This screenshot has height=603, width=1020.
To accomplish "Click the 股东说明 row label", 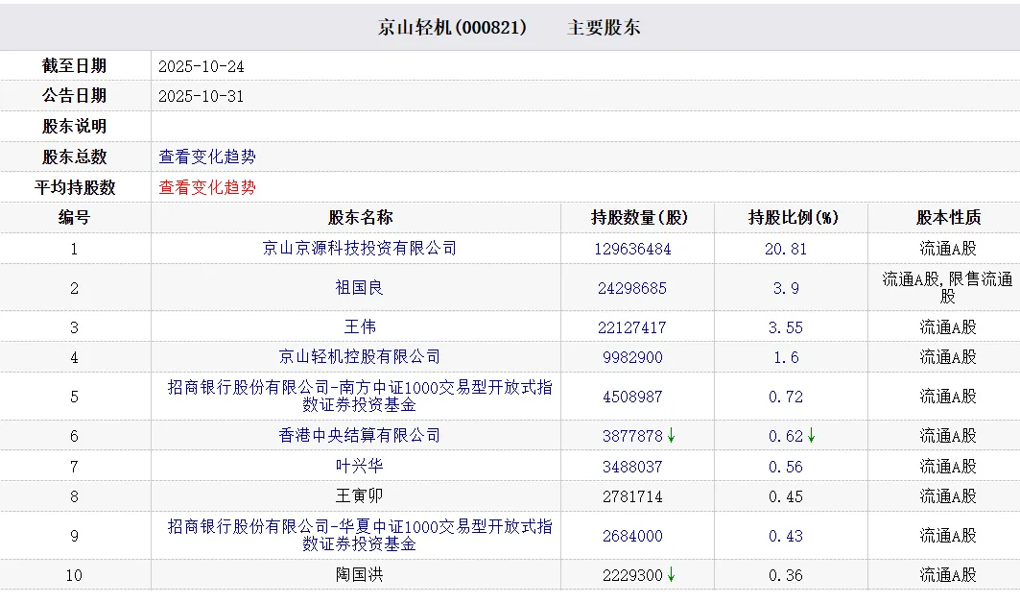I will pos(74,127).
